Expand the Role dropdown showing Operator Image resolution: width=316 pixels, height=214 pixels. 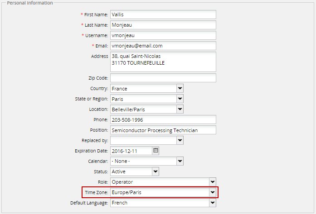(x=212, y=182)
